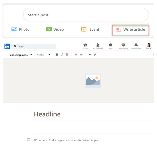Click the Photo picture icon
This screenshot has height=150, width=157.
(x=14, y=29)
